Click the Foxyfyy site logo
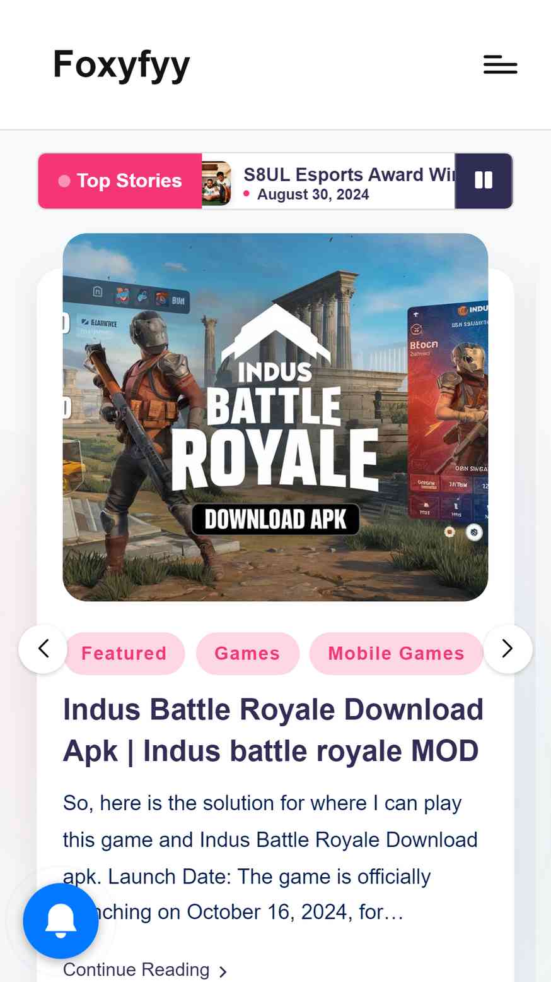 point(122,65)
